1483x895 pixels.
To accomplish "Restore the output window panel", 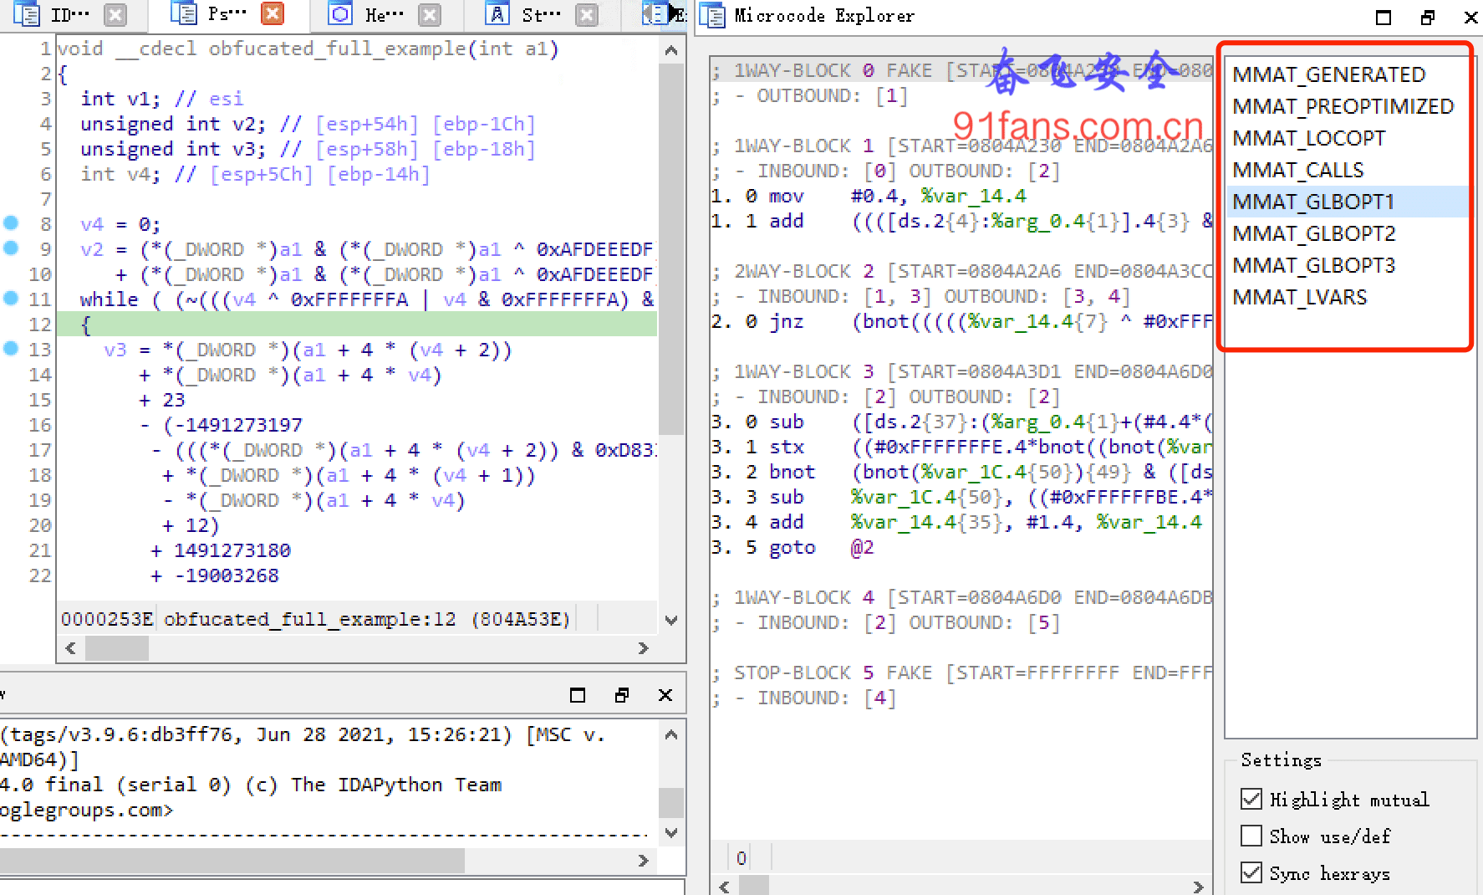I will point(621,695).
